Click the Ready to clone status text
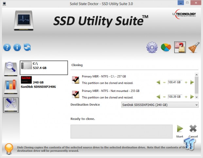 tap(83, 119)
